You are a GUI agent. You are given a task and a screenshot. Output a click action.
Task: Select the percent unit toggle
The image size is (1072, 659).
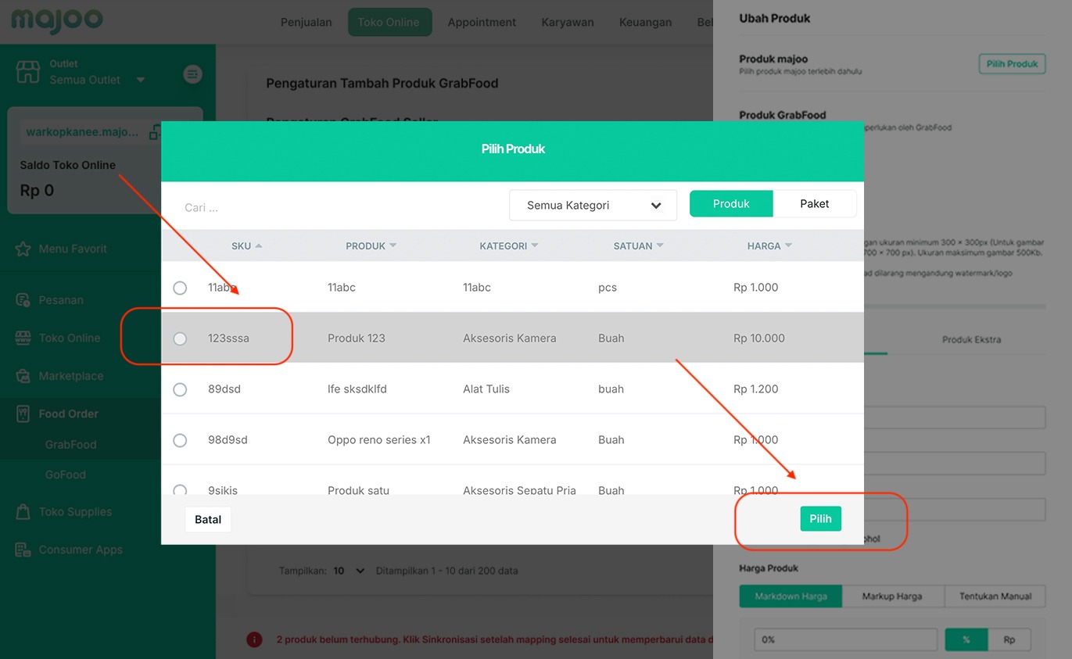(x=966, y=639)
